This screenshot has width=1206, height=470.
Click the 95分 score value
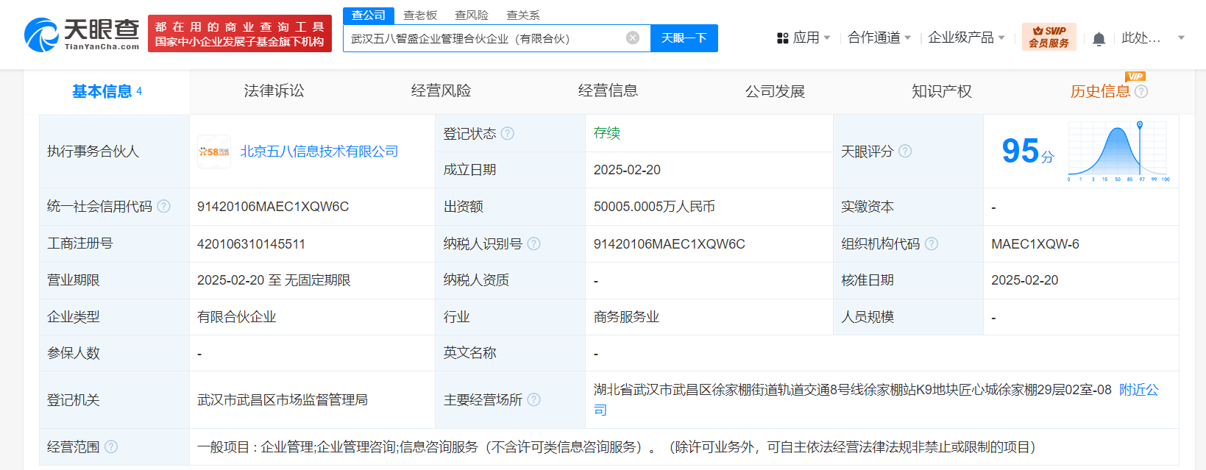click(x=1028, y=152)
